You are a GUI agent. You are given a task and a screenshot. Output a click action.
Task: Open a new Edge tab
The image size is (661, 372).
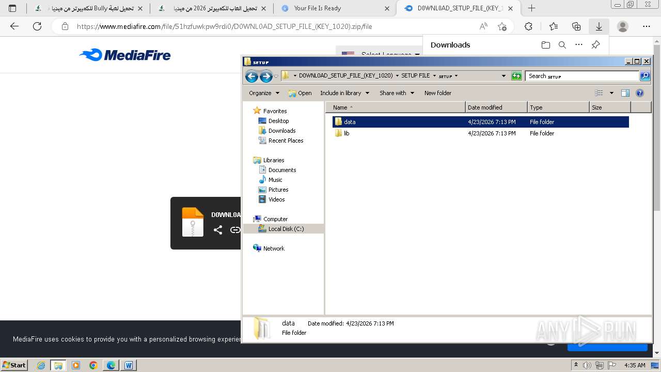coord(531,8)
